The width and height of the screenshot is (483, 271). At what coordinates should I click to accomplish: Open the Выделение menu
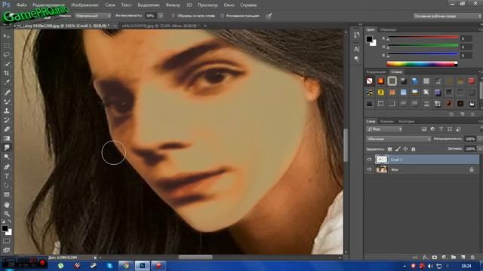[149, 5]
